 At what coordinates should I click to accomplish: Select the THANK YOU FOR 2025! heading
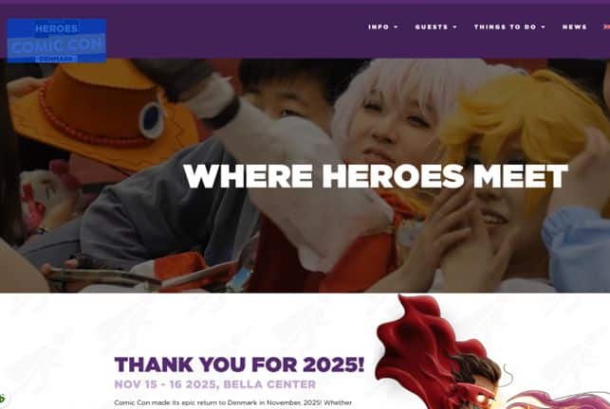coord(239,365)
